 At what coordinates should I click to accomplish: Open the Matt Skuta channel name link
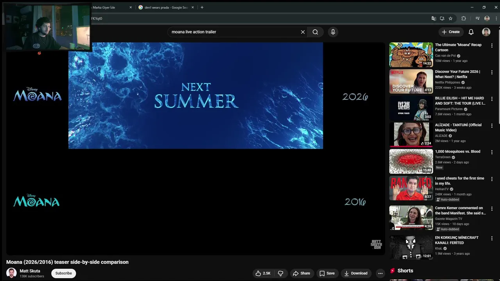tap(30, 271)
